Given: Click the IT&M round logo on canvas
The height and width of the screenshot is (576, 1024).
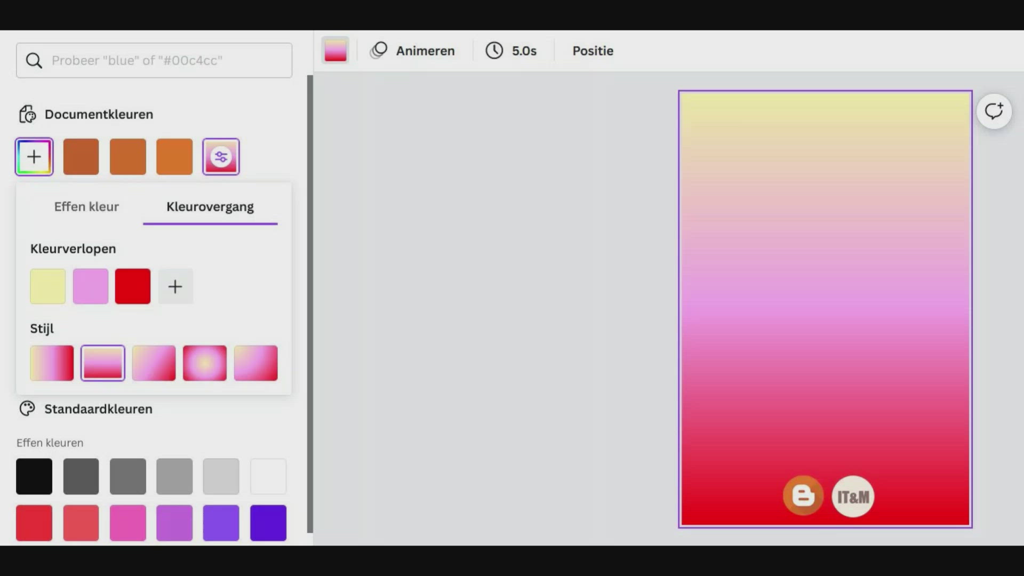Looking at the screenshot, I should [853, 497].
